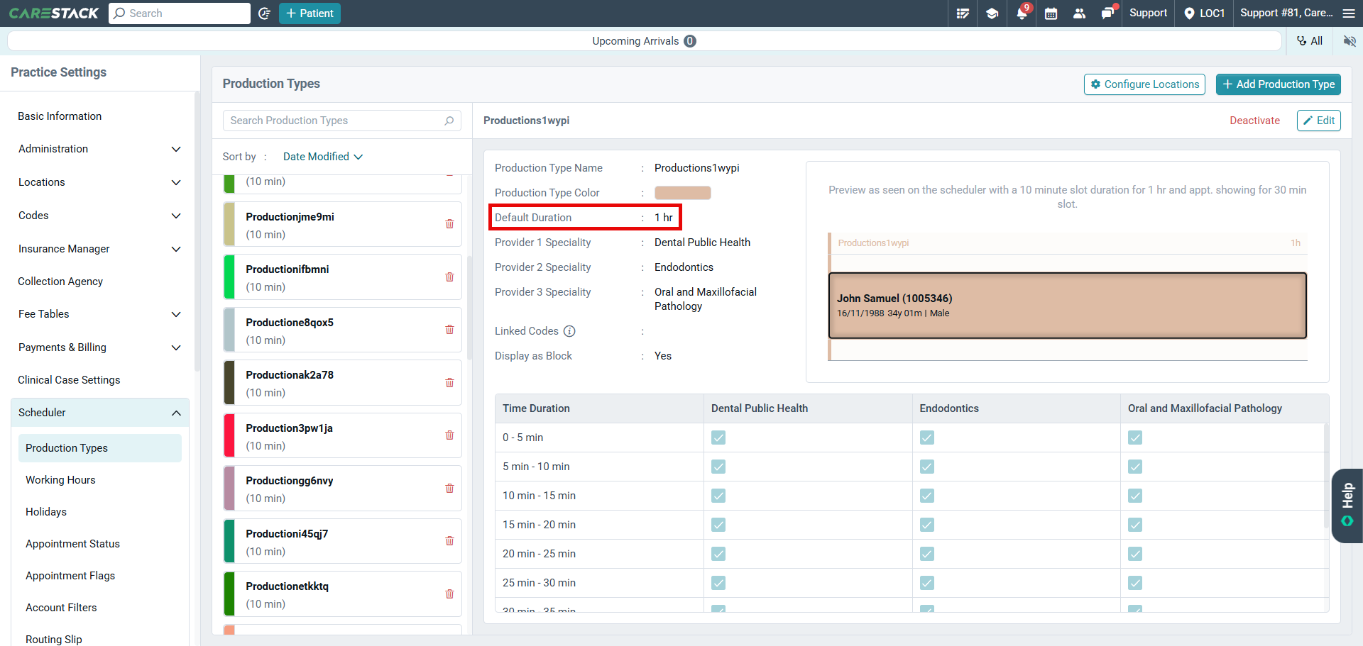1363x646 pixels.
Task: Click Configure Locations button
Action: [x=1144, y=84]
